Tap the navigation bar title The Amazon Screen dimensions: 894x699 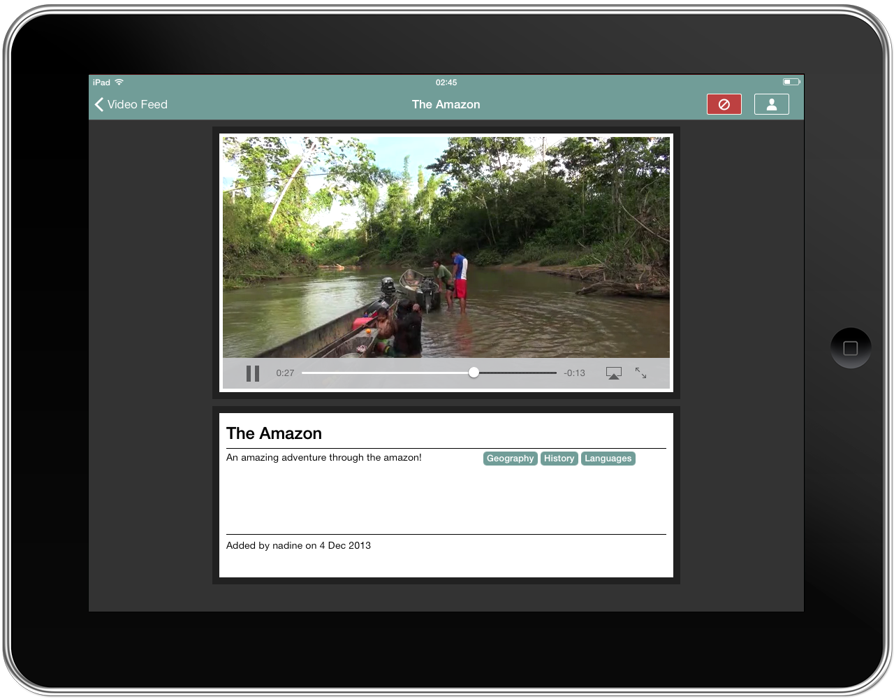point(446,104)
